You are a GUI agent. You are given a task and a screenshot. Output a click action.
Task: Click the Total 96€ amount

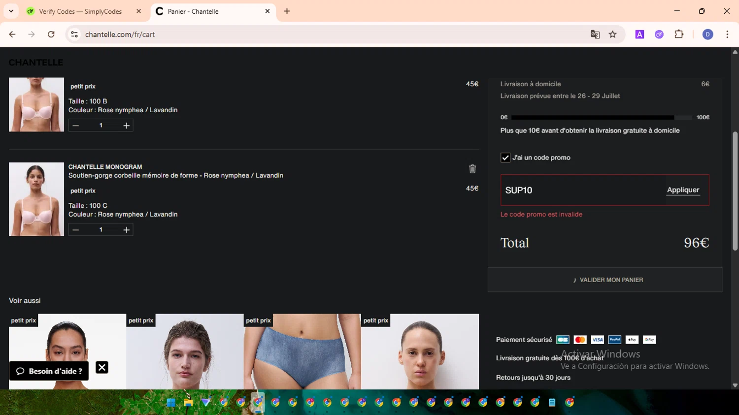click(x=696, y=243)
